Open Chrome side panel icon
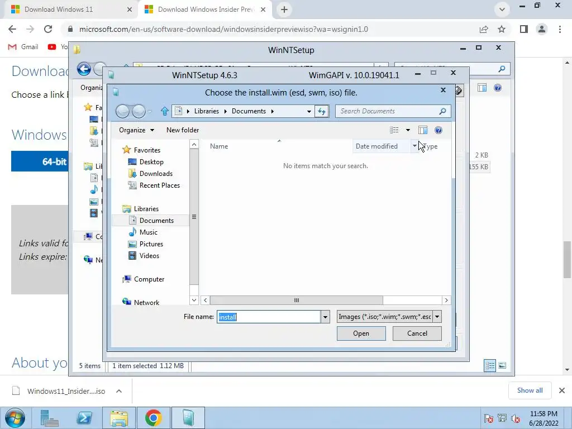 tap(524, 29)
